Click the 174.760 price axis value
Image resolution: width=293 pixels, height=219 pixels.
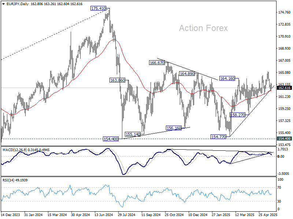click(285, 12)
